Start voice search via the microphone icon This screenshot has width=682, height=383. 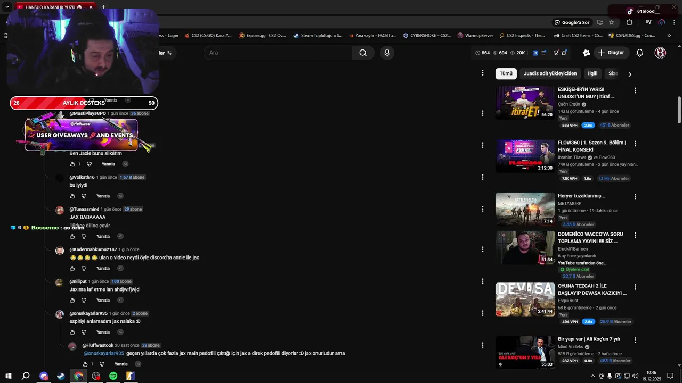(x=387, y=53)
